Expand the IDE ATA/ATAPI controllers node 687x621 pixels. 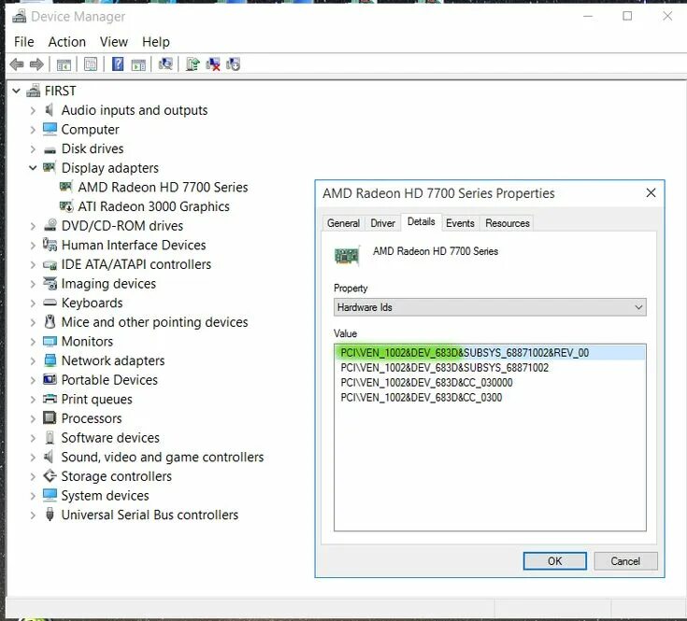coord(33,264)
